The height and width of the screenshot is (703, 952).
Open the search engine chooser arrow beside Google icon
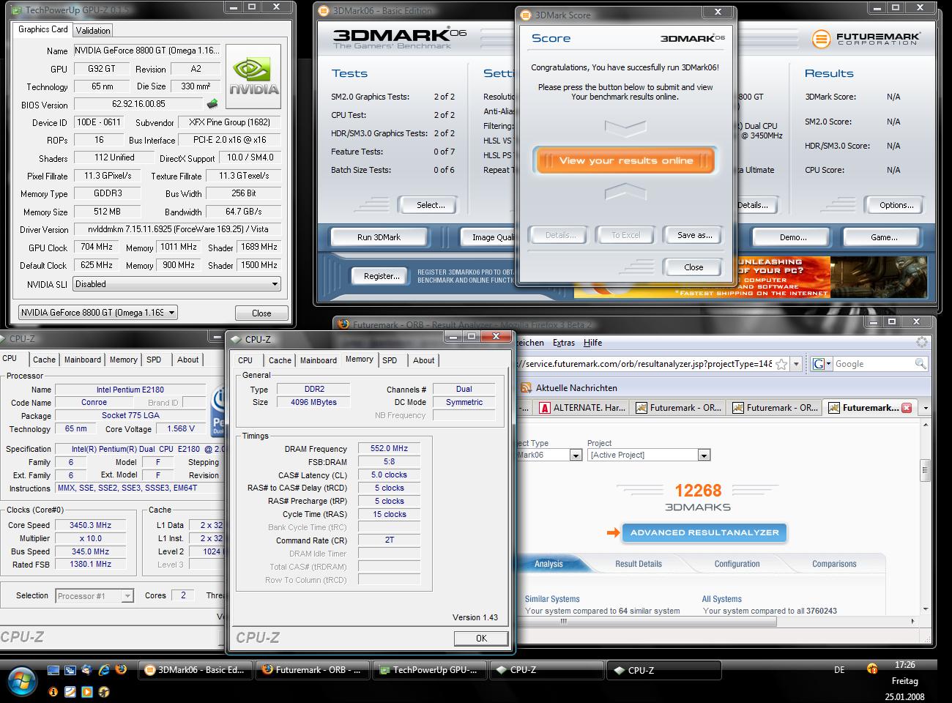tap(828, 364)
